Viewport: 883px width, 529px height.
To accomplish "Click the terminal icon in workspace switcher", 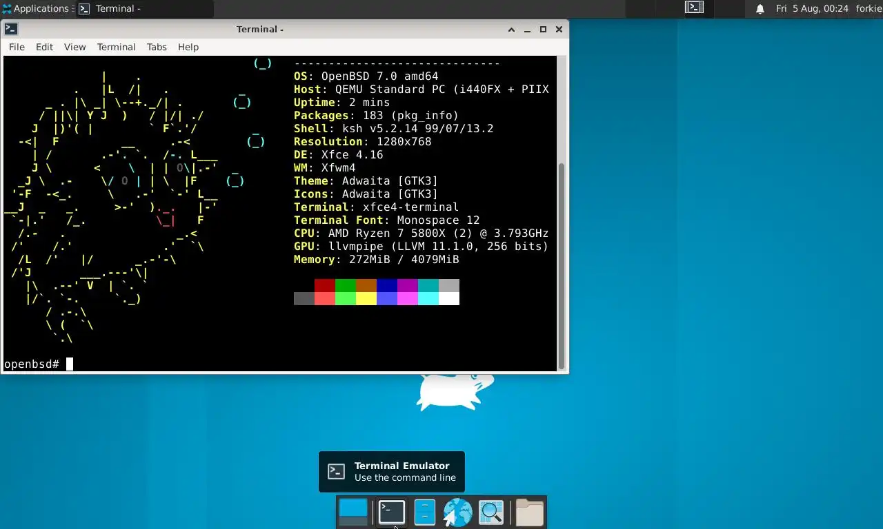I will pos(694,8).
